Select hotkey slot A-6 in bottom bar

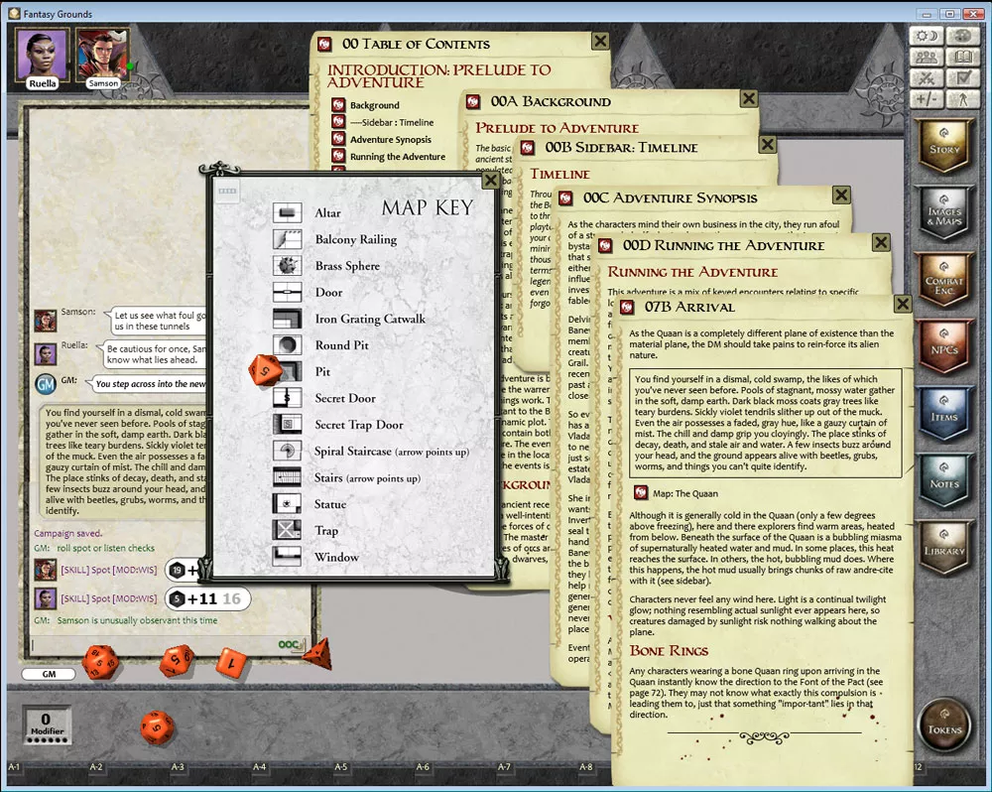pos(422,766)
